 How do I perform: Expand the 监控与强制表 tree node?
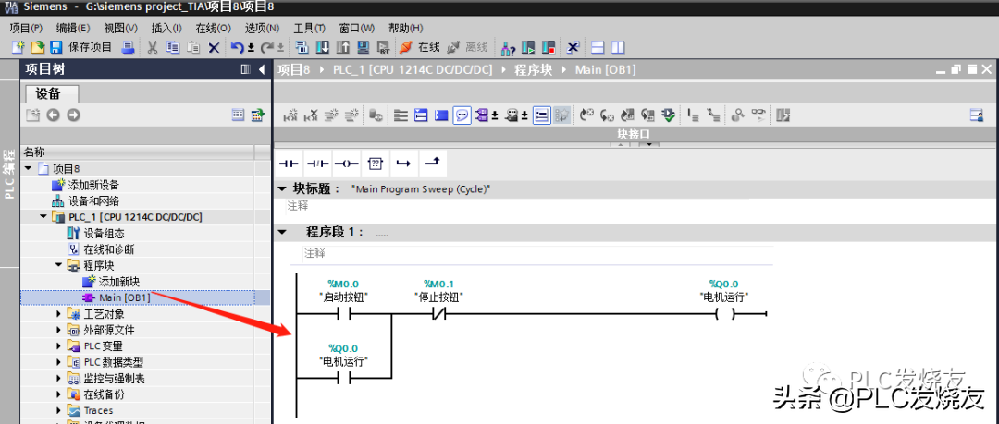[58, 378]
